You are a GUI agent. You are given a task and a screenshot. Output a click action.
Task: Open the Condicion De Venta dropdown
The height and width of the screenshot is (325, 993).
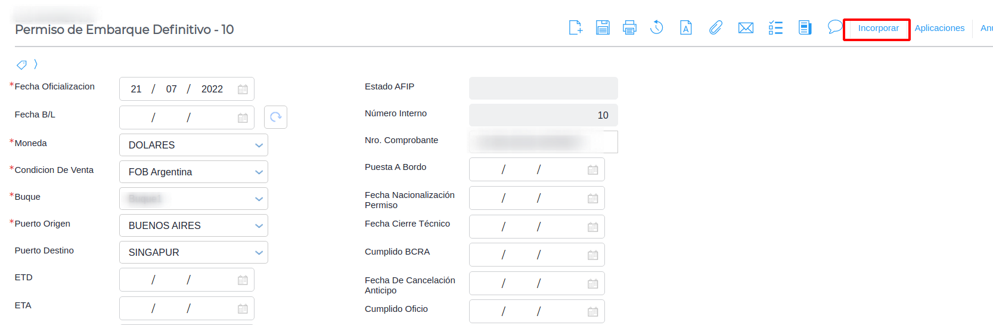click(259, 172)
